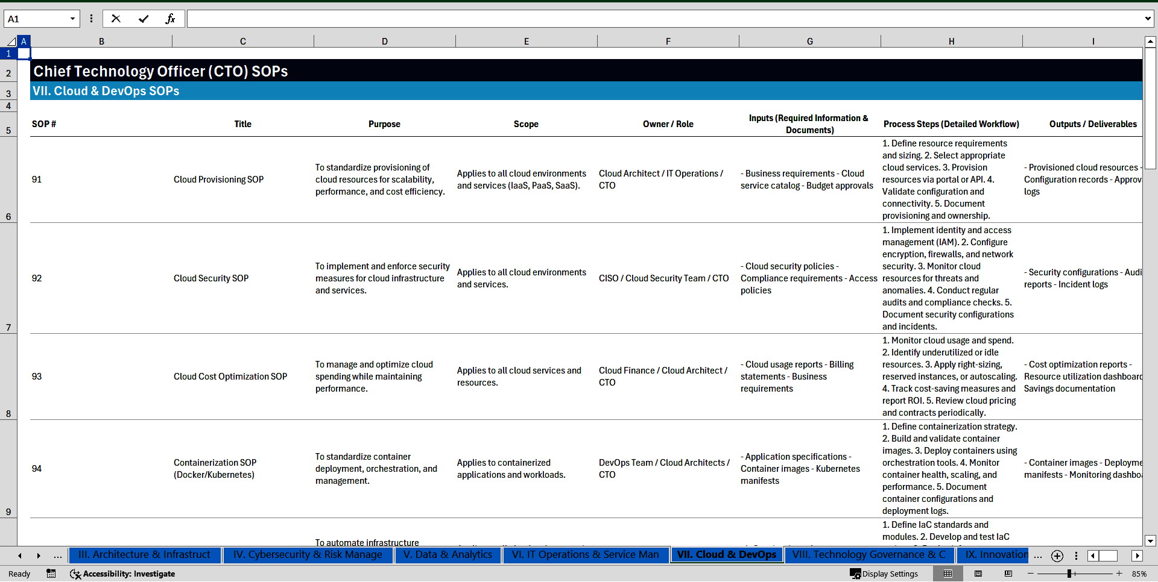Click the zoom in plus button
The height and width of the screenshot is (582, 1158).
coord(1119,574)
